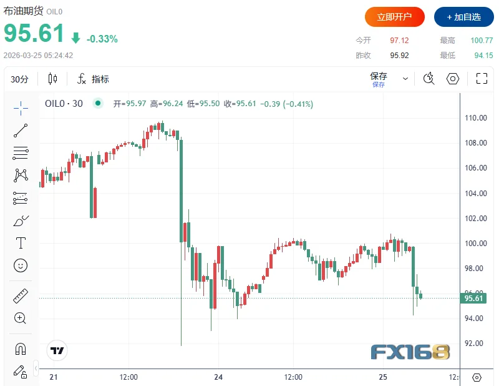Open the 30分 time interval dropdown
The height and width of the screenshot is (386, 499).
click(x=20, y=79)
